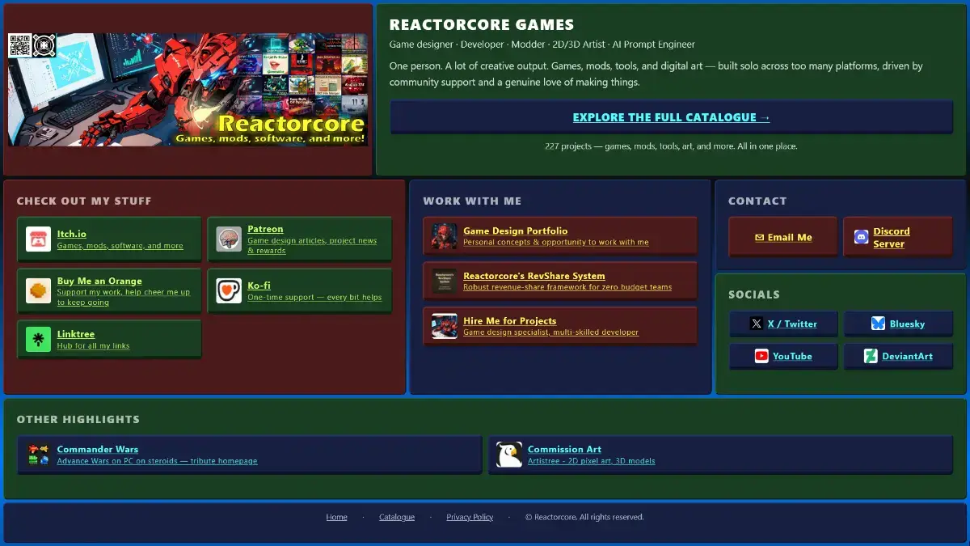Click 'Games, mods, software, and more' Itch.io description
The height and width of the screenshot is (546, 970).
point(120,246)
